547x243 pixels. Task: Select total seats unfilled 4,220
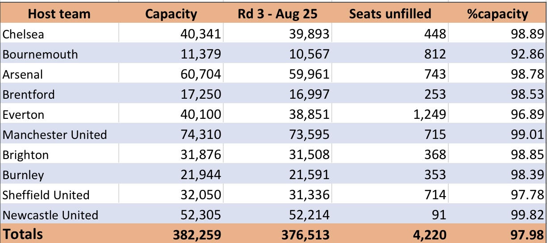(x=390, y=234)
